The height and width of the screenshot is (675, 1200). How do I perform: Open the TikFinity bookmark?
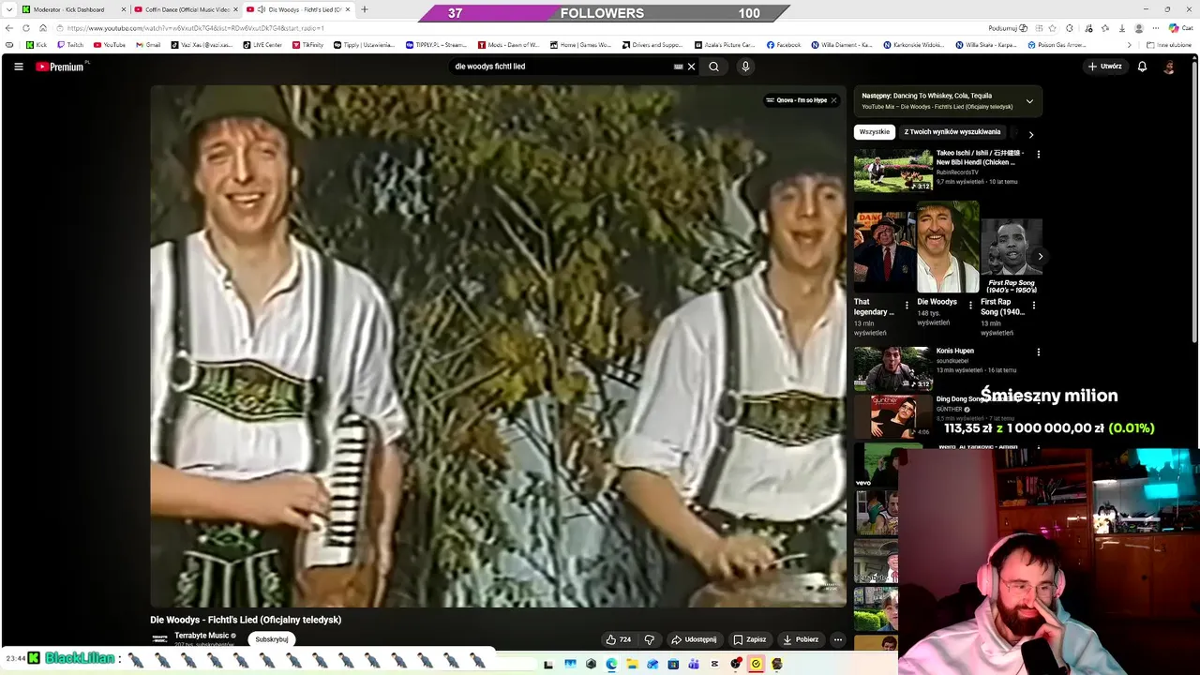click(308, 45)
